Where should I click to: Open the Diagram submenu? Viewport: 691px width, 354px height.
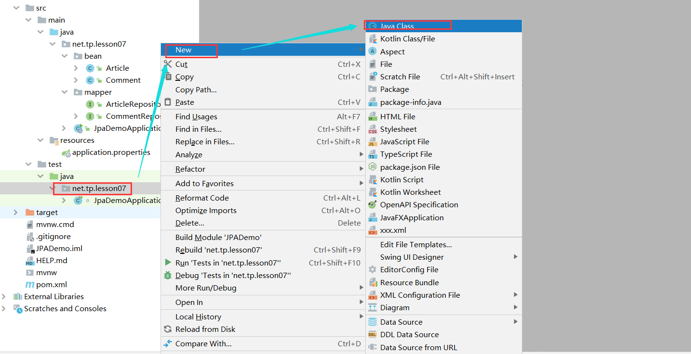coord(444,307)
